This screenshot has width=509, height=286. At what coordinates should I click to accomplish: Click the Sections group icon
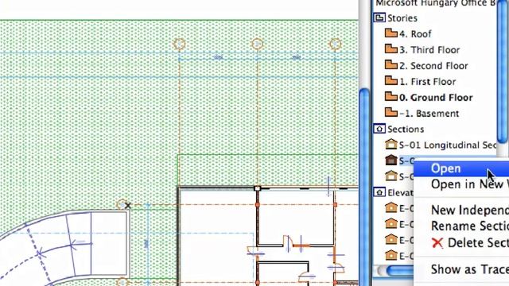pos(379,129)
